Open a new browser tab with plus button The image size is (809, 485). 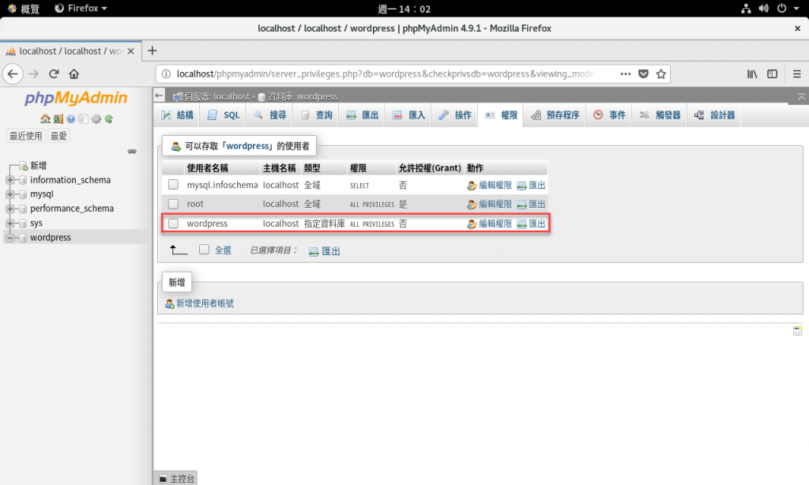(152, 51)
